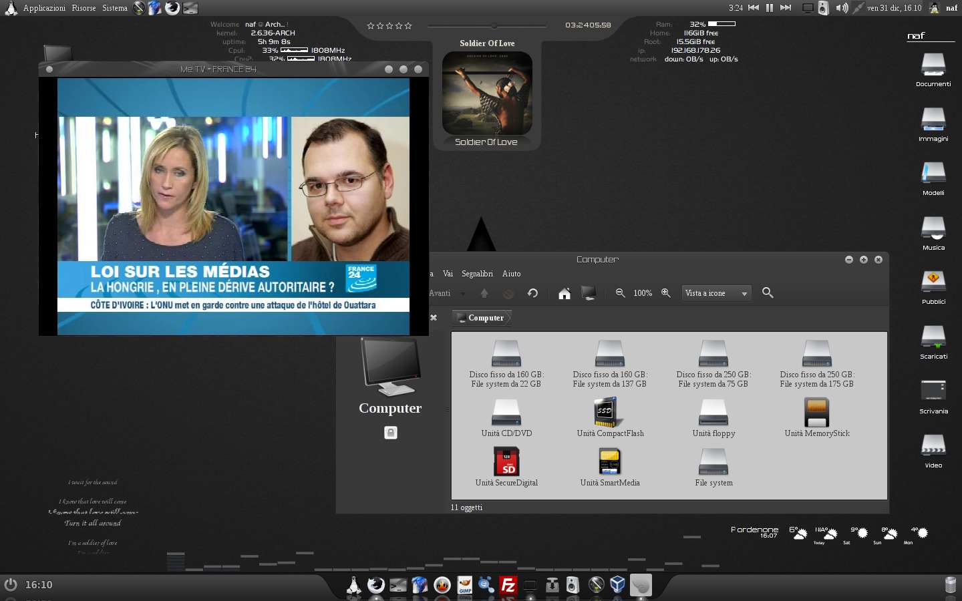962x601 pixels.
Task: Skip to the next track in the top panel
Action: coord(786,8)
